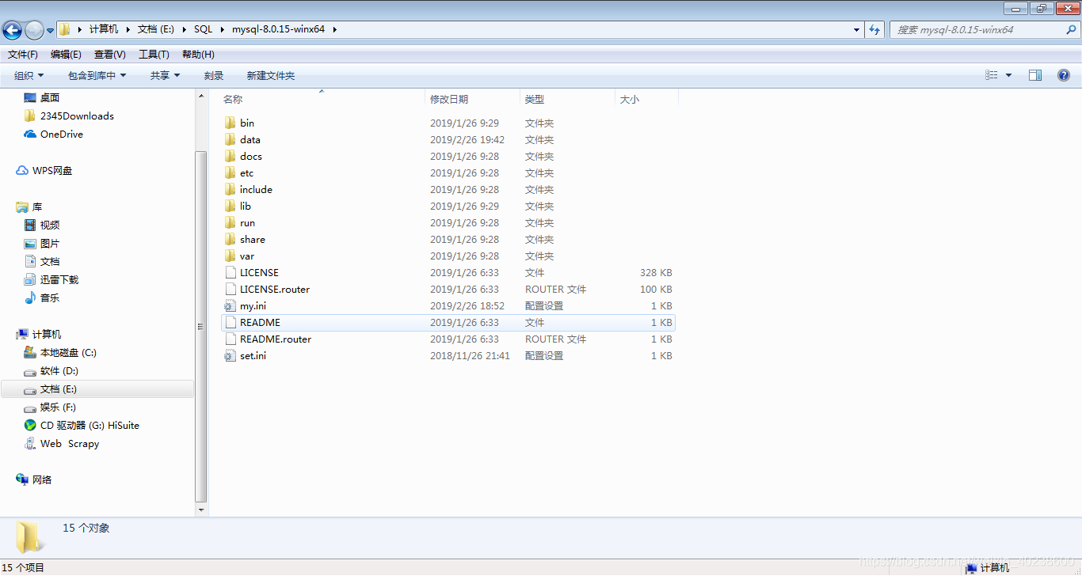1082x576 pixels.
Task: Select the lib folder icon
Action: [230, 206]
